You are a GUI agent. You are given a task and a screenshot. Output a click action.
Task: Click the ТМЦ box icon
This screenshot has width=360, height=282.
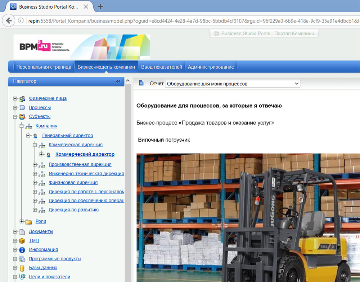pos(22,241)
